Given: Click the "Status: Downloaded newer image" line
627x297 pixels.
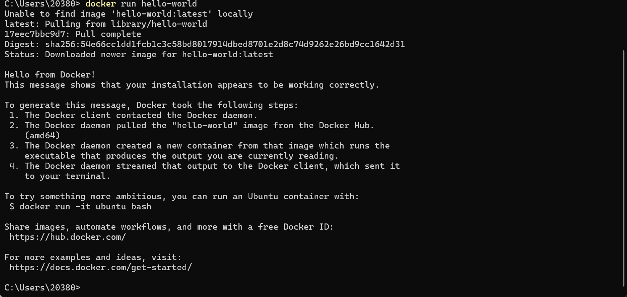Looking at the screenshot, I should pos(138,55).
